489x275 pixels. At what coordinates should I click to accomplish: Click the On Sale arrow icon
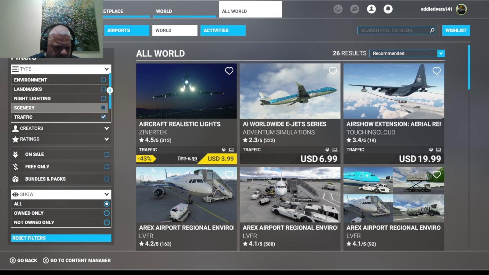(16, 154)
